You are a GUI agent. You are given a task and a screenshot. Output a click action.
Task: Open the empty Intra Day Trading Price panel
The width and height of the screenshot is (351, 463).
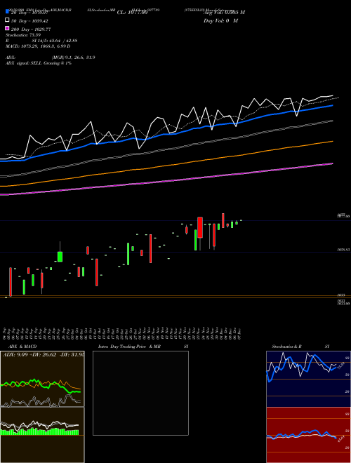coord(140,393)
